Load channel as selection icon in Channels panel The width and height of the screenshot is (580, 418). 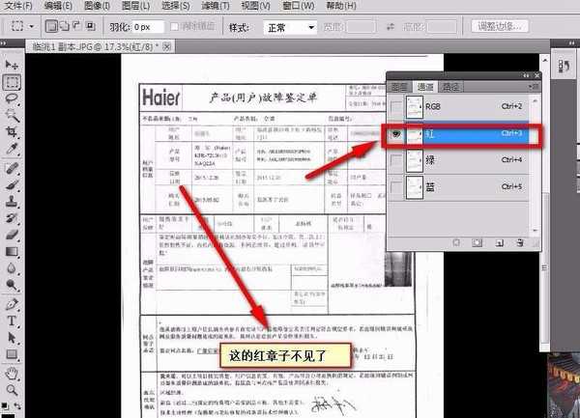pyautogui.click(x=456, y=242)
